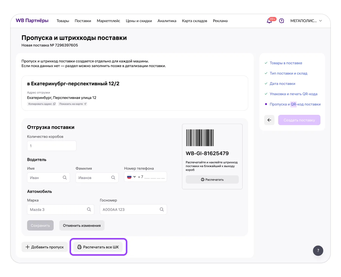Click the back arrow button

[269, 120]
